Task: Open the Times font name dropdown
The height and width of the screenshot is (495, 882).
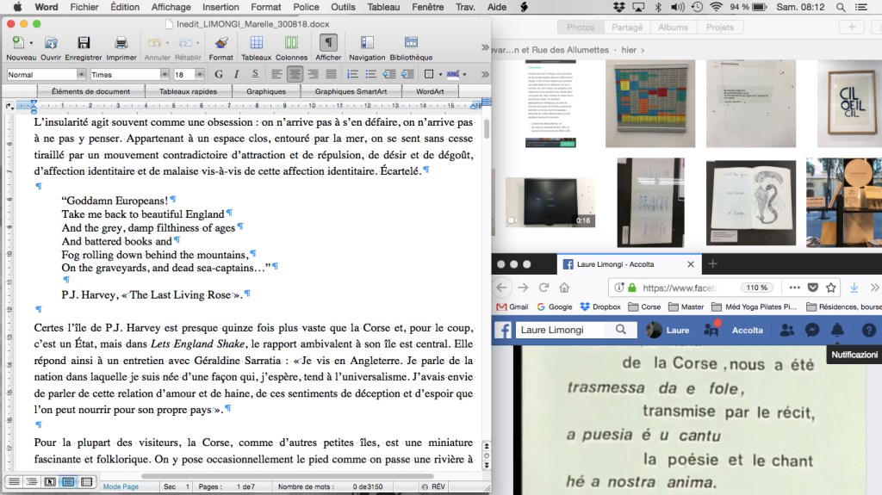Action: point(166,74)
